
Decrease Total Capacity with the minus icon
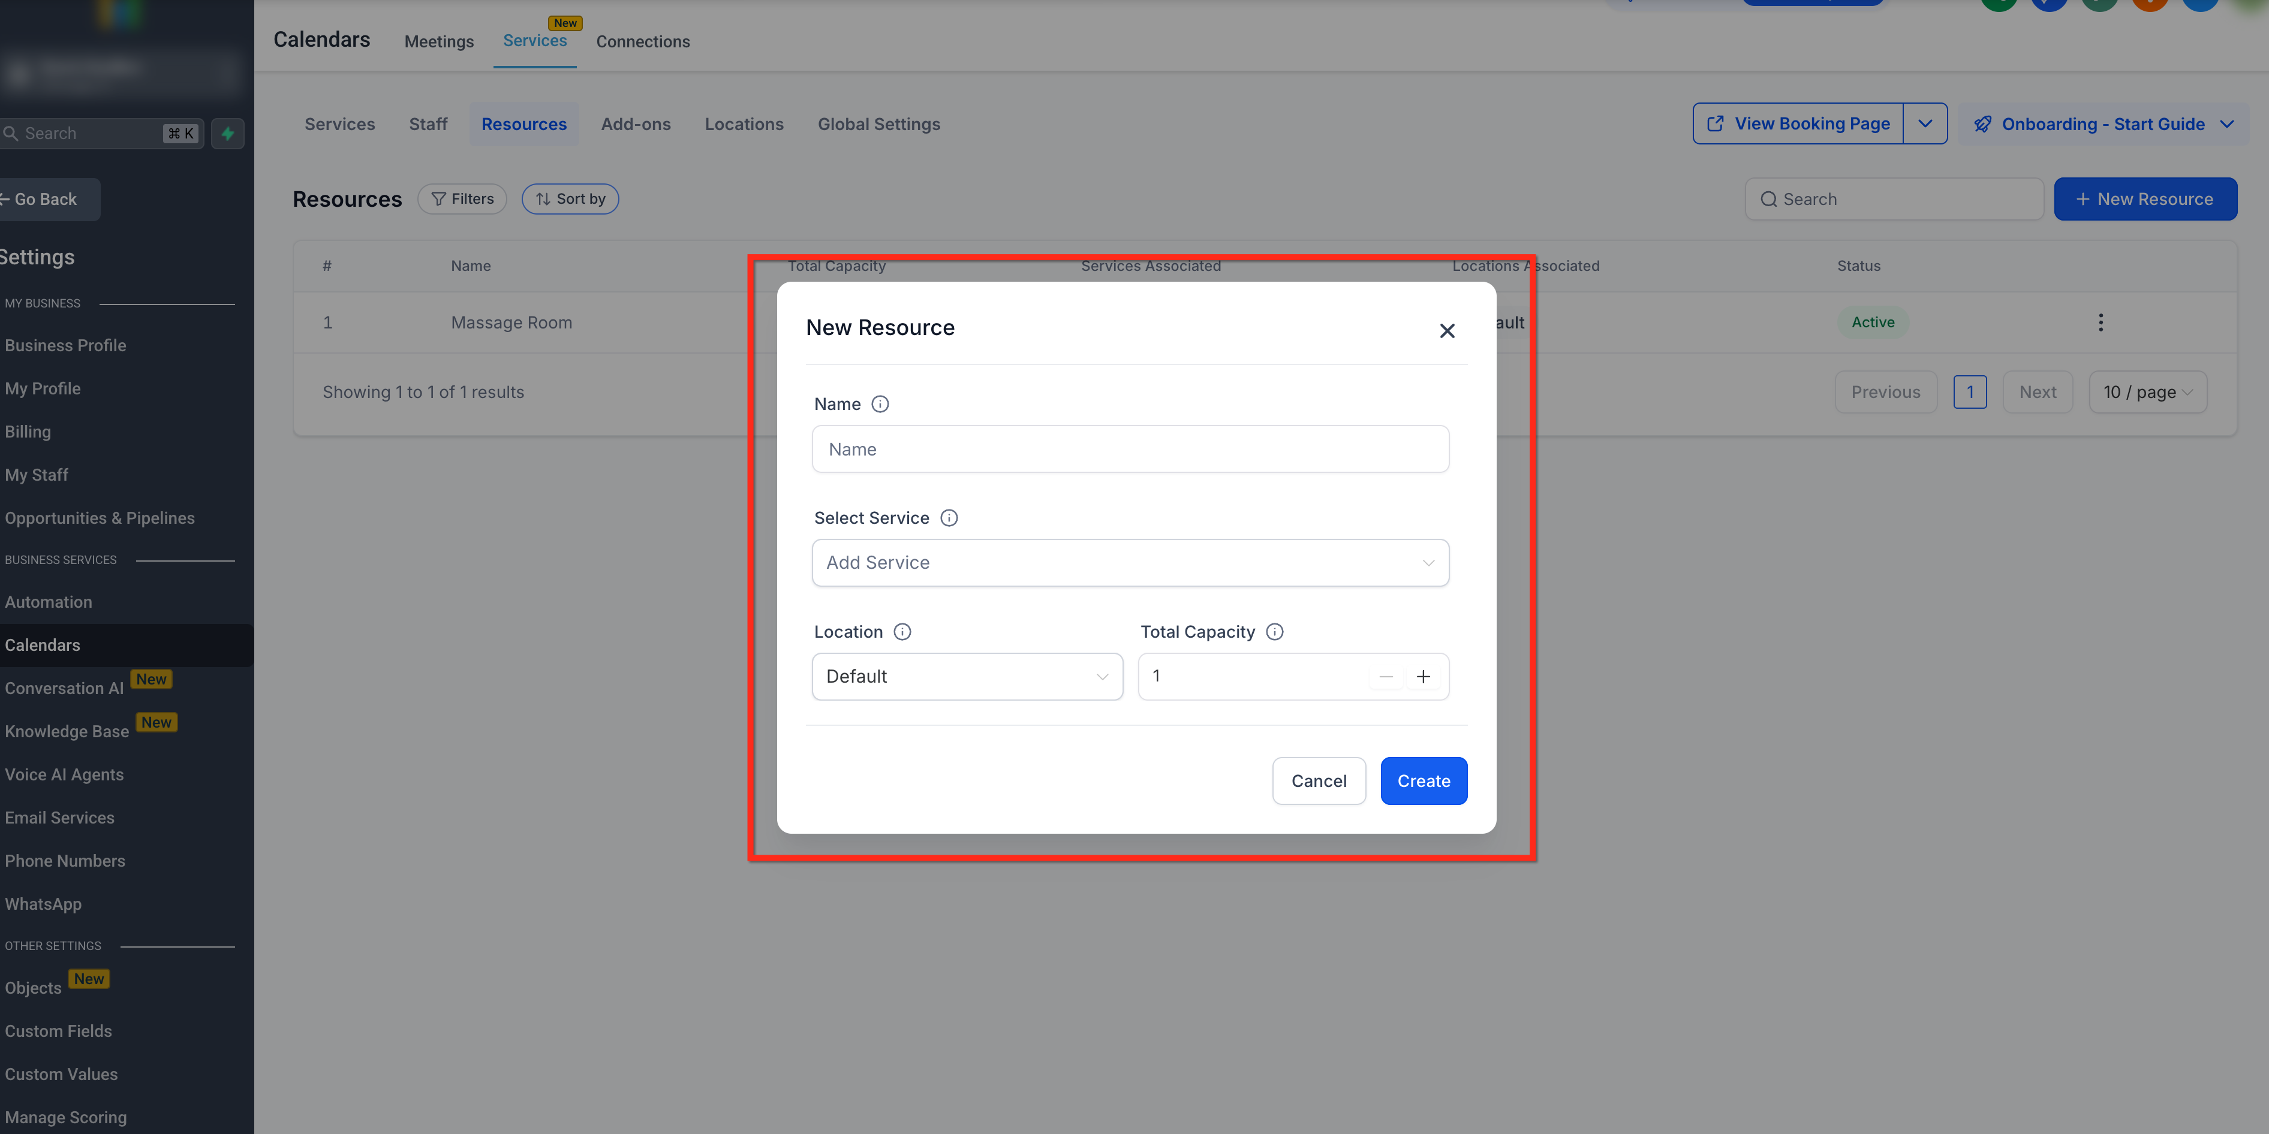coord(1386,676)
